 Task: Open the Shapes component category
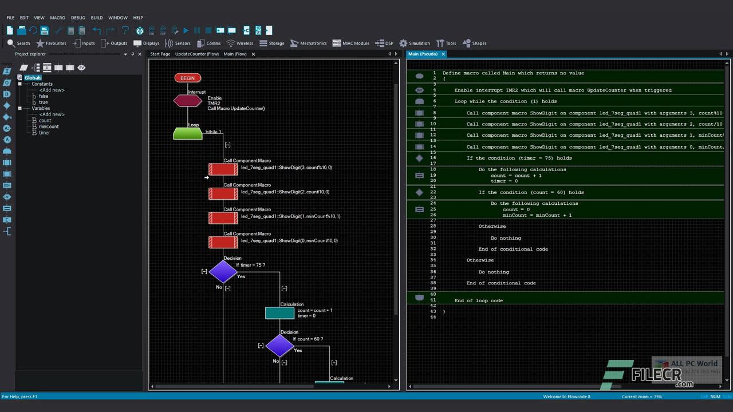click(474, 43)
